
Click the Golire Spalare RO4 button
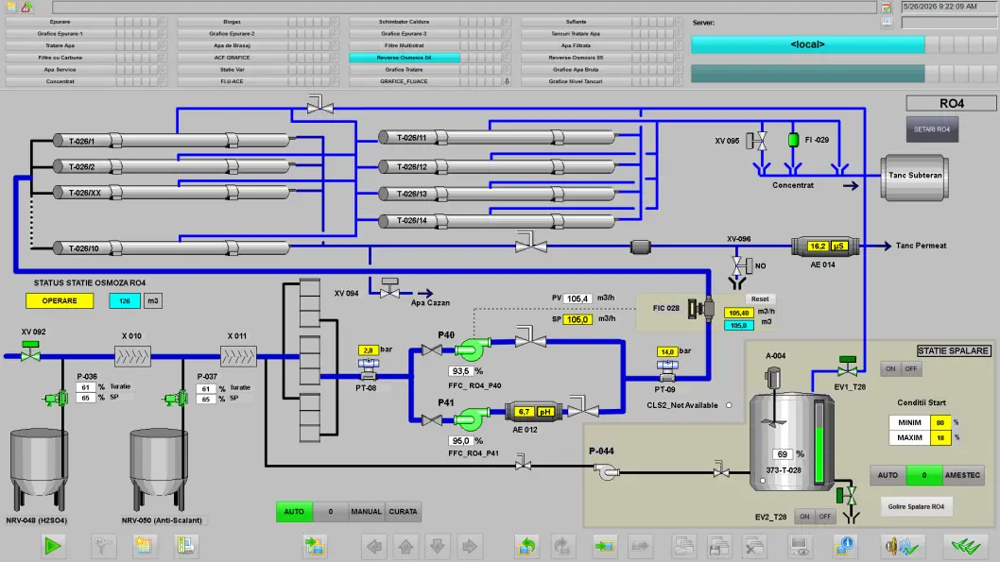(917, 506)
